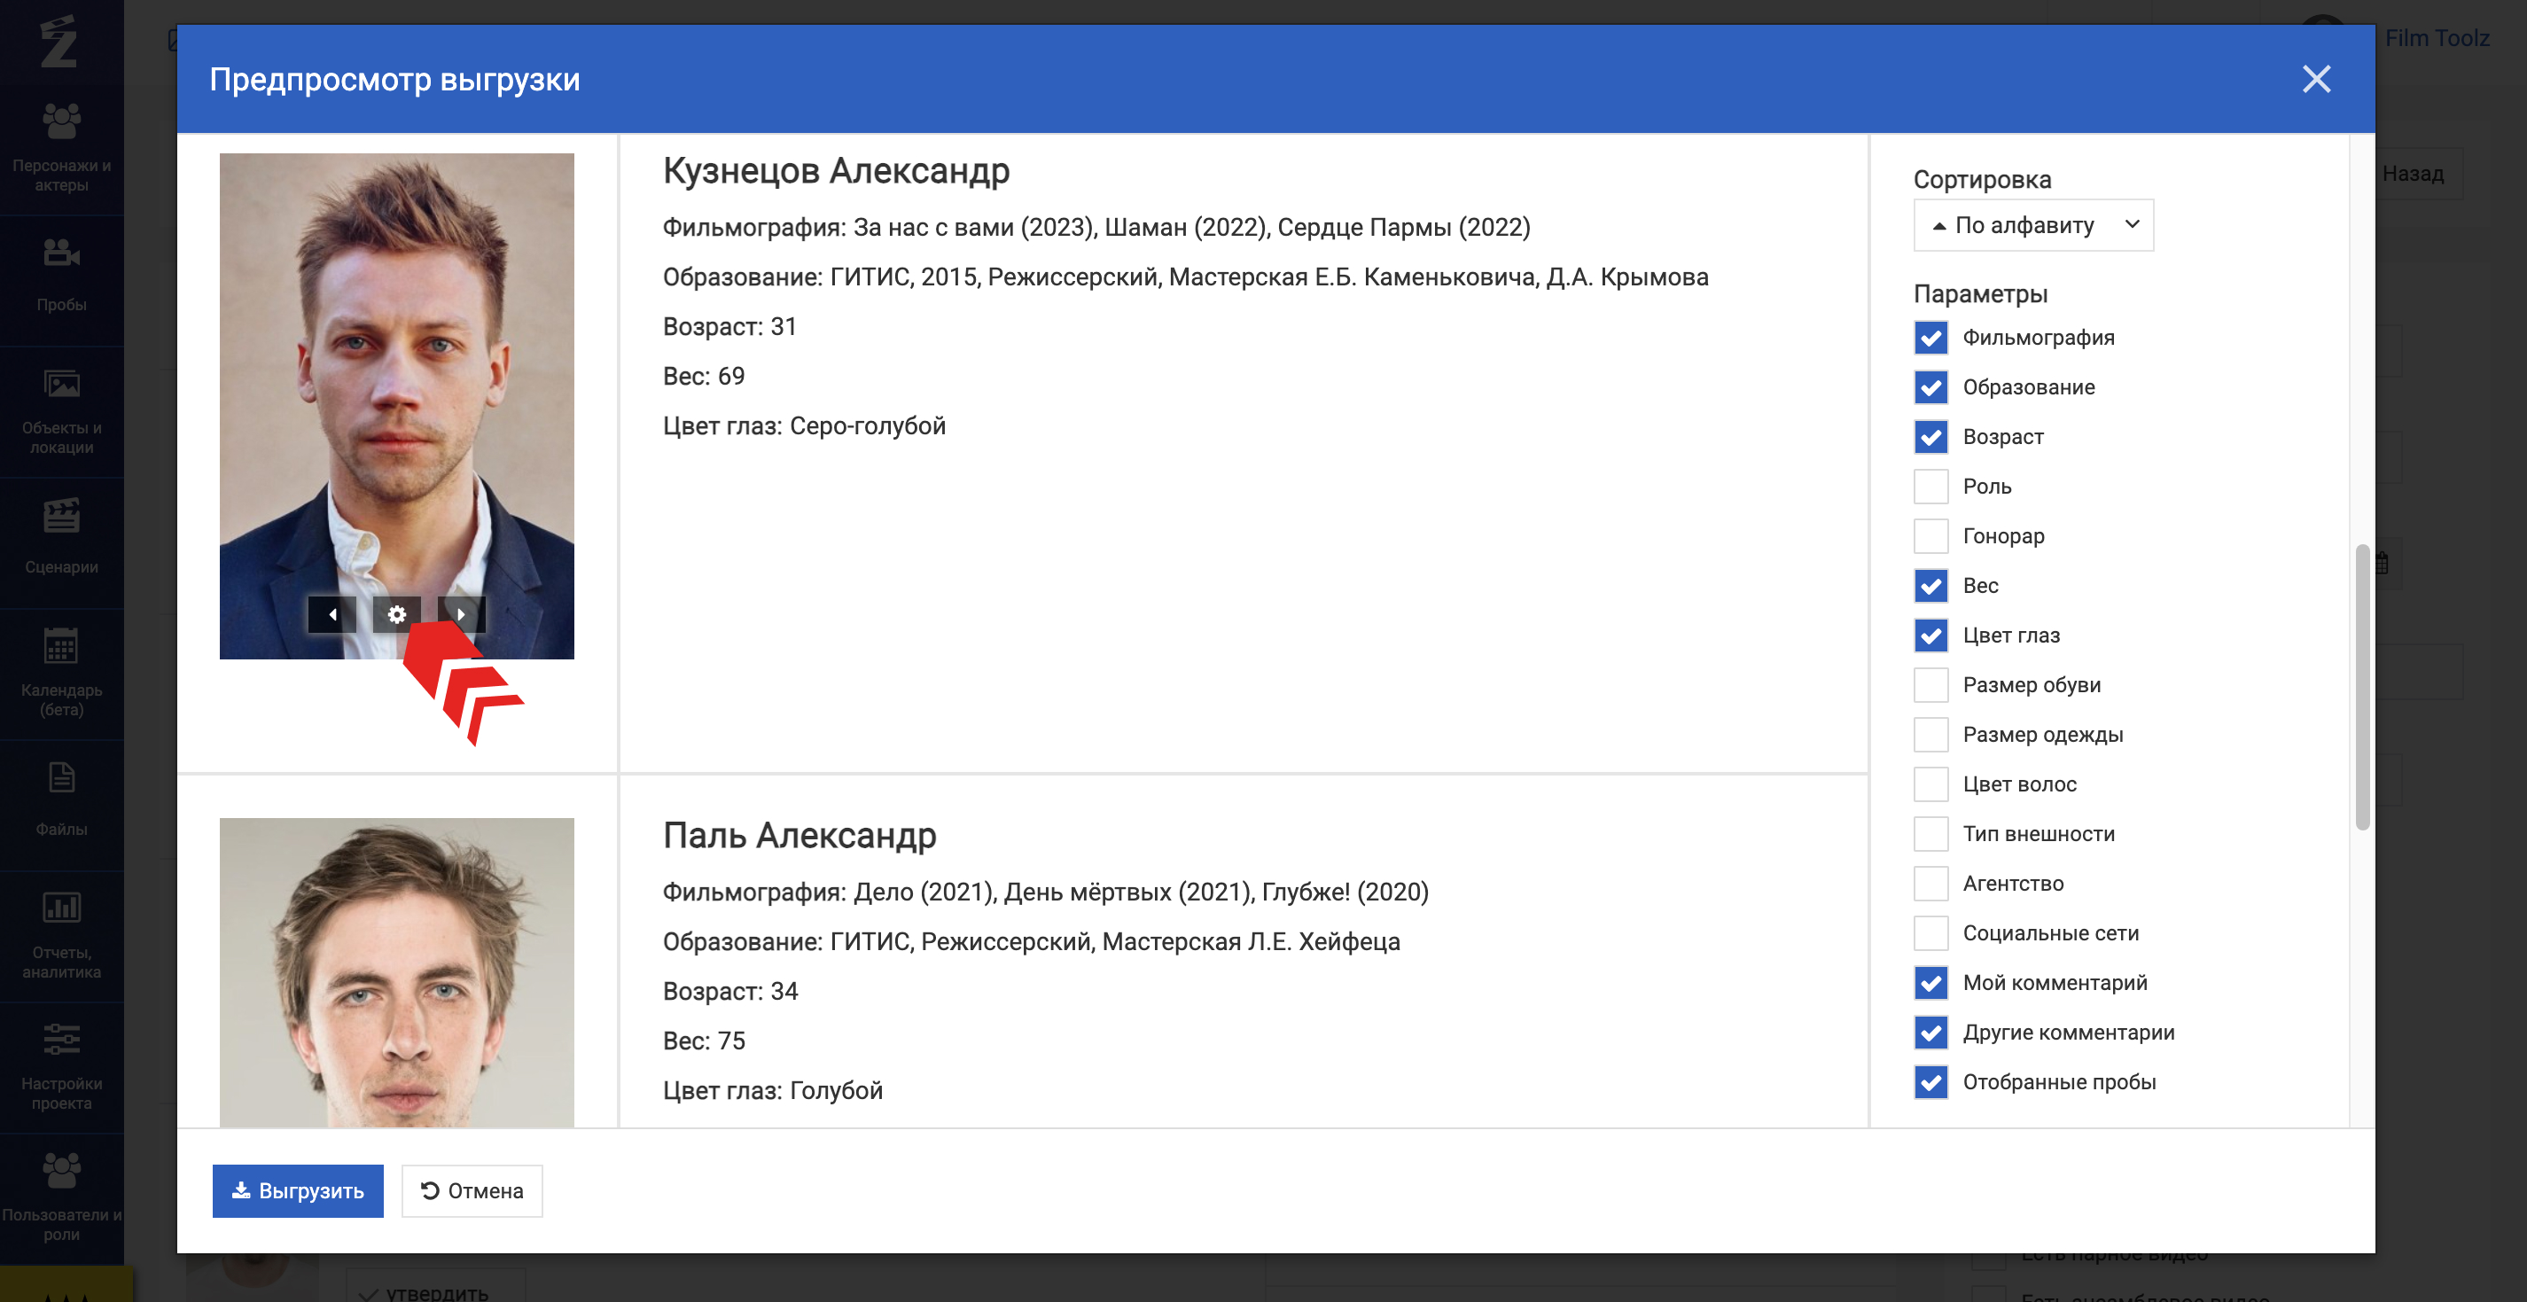2527x1302 pixels.
Task: Uncheck the Цвет глаз parameter
Action: 1930,635
